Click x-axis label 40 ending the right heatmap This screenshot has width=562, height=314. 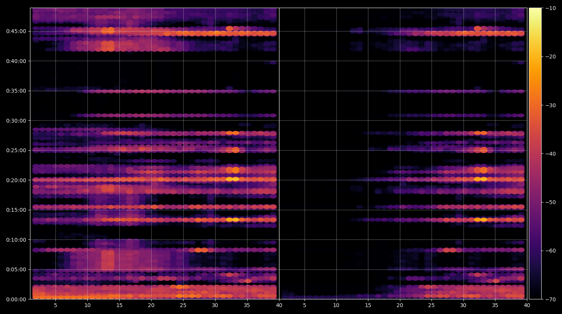527,306
